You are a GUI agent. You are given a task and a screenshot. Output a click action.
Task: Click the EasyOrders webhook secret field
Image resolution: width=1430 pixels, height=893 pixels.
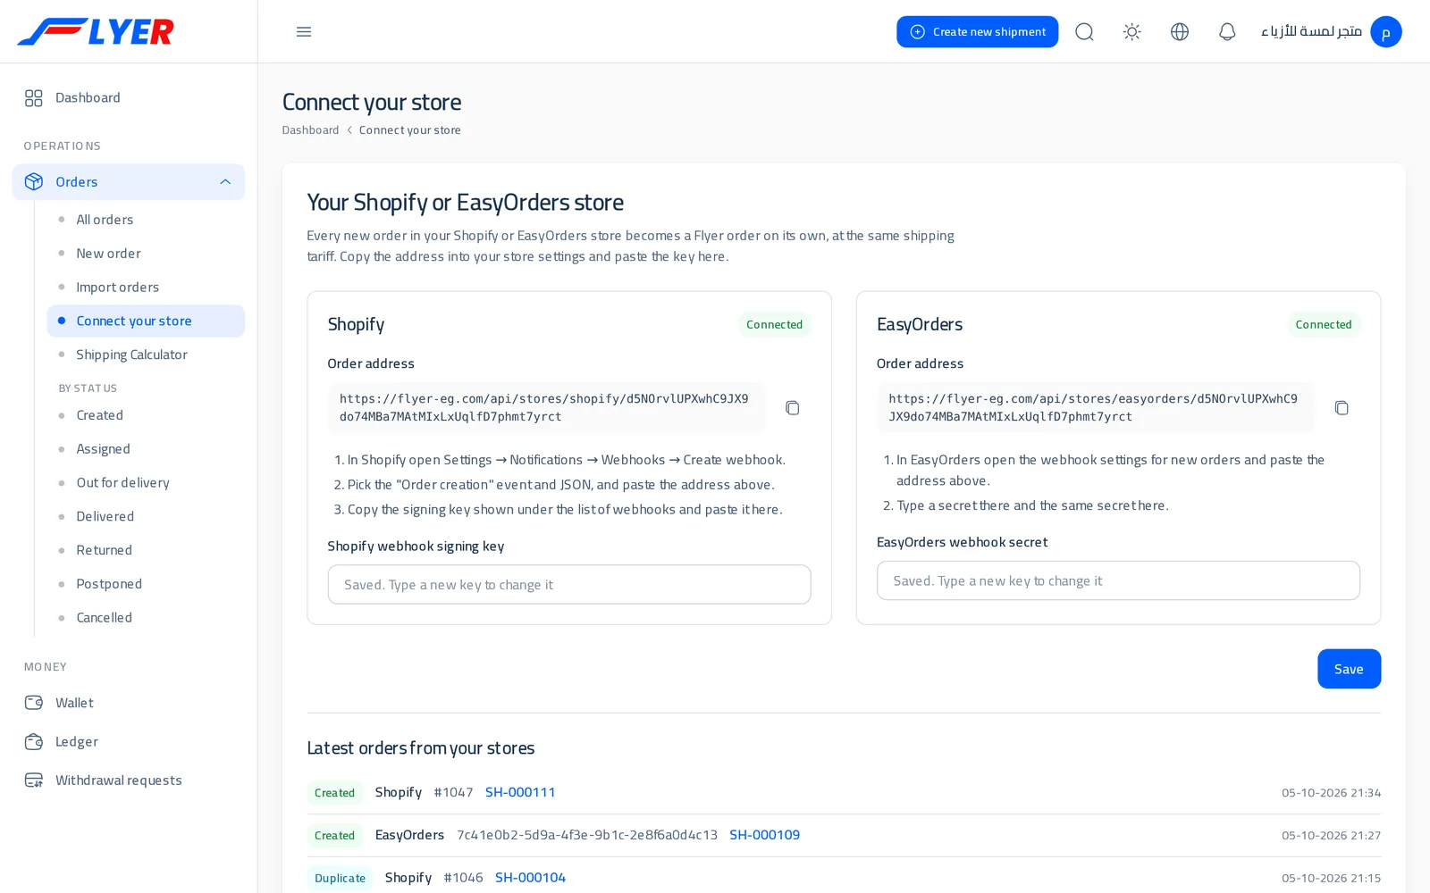[x=1118, y=580]
